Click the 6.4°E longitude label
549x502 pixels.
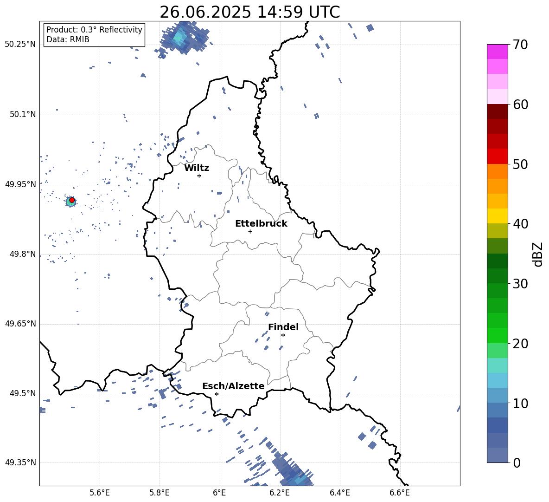[x=339, y=493]
